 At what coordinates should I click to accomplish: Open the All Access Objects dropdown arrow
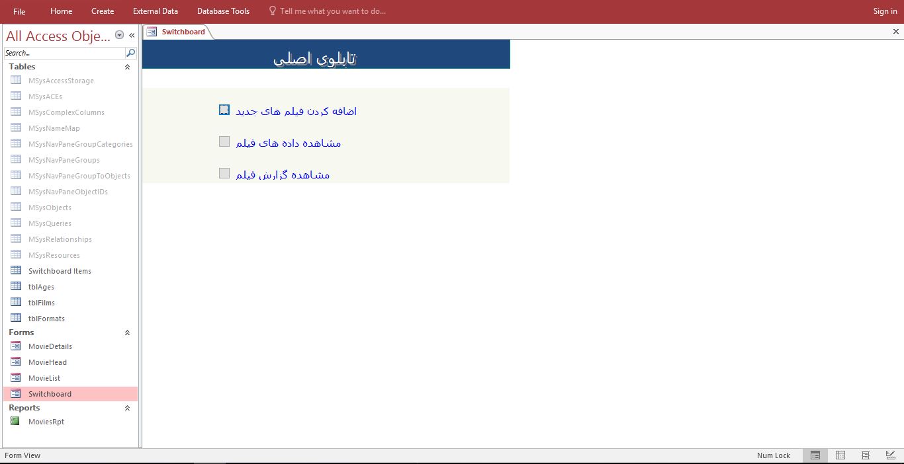[x=119, y=35]
